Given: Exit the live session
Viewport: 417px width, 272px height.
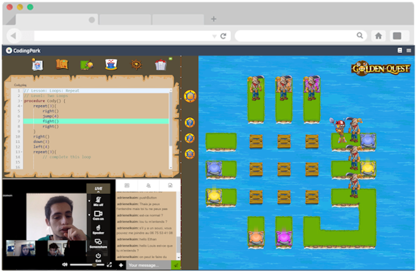Looking at the screenshot, I should click(98, 257).
